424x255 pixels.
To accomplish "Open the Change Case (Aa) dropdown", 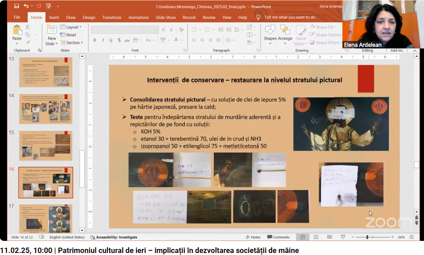I will (x=150, y=40).
